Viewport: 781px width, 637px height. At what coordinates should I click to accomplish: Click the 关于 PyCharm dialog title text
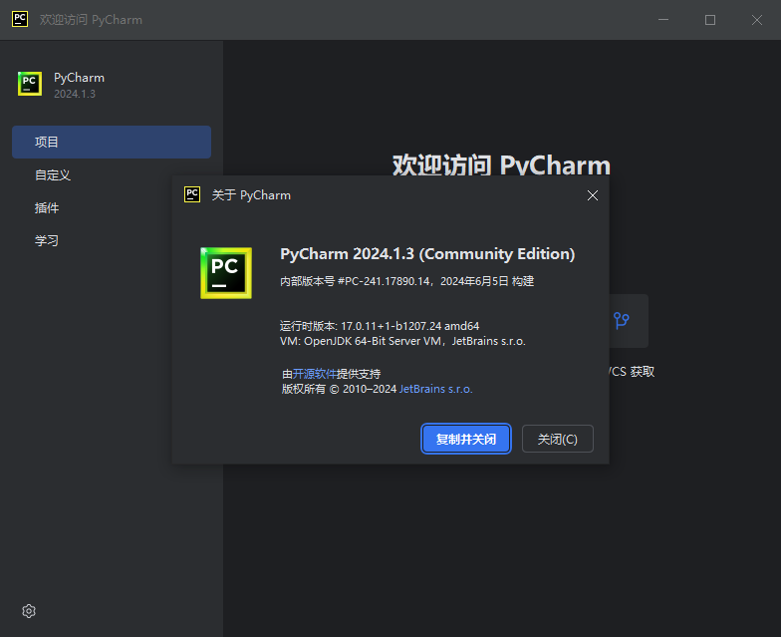tap(251, 195)
